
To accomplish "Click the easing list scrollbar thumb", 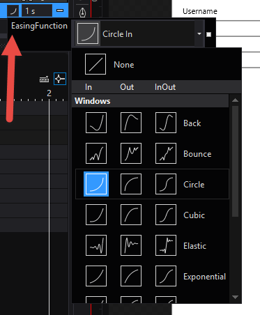I will pyautogui.click(x=235, y=162).
